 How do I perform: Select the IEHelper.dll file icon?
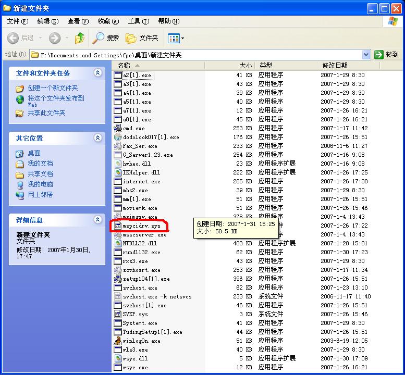coord(118,172)
